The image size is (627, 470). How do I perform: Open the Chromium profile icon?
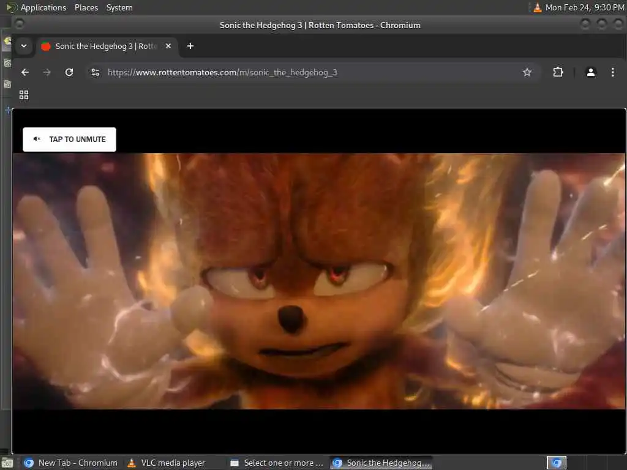tap(591, 72)
